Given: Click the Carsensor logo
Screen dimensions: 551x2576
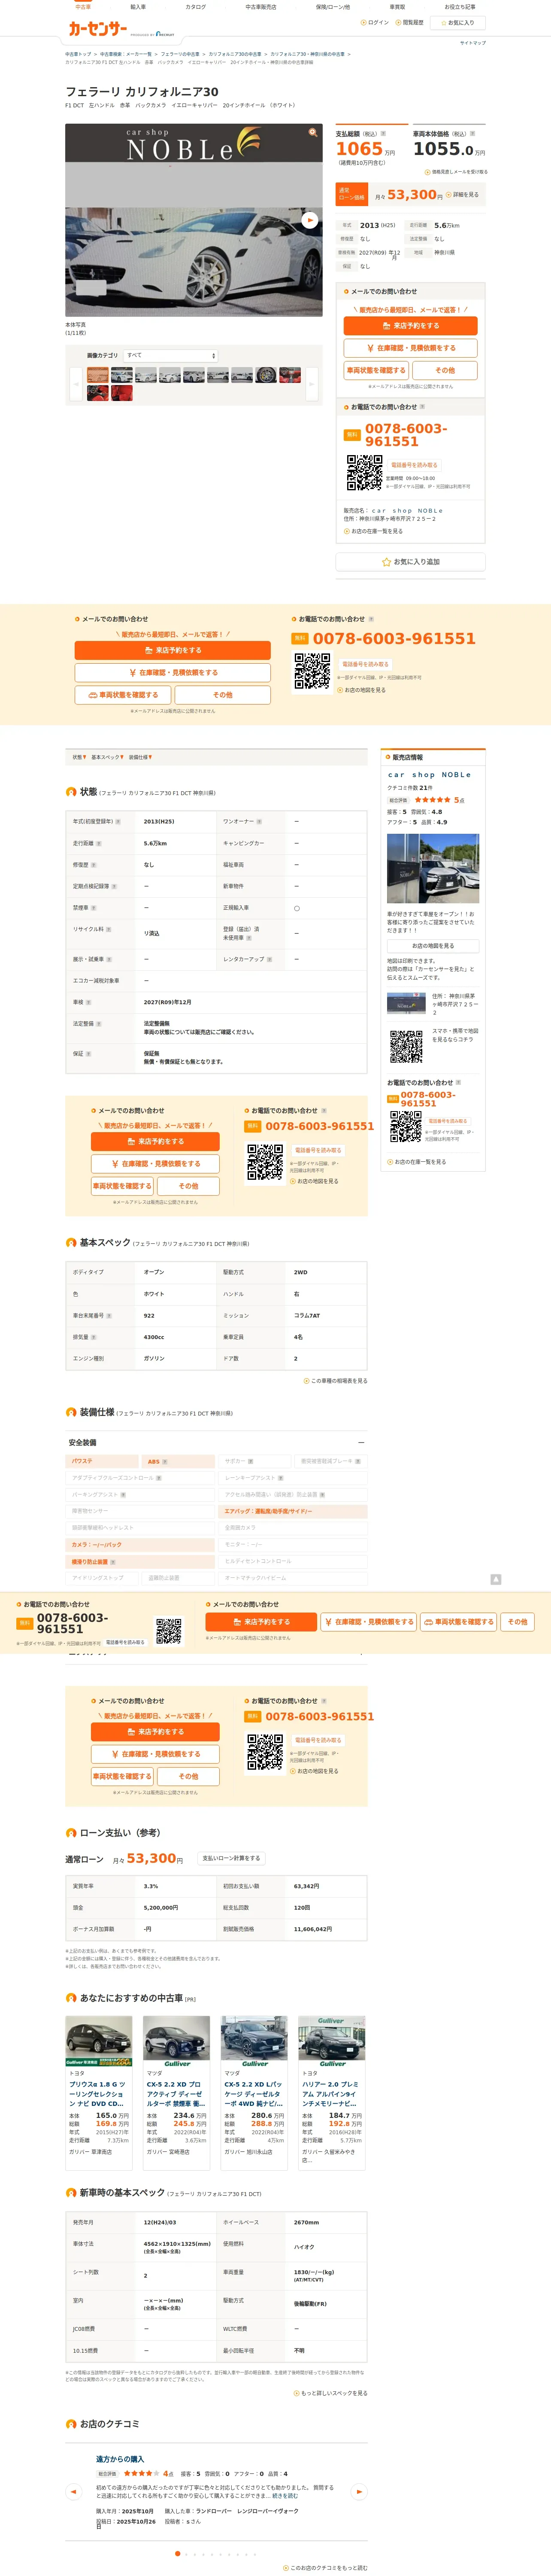Looking at the screenshot, I should (97, 29).
